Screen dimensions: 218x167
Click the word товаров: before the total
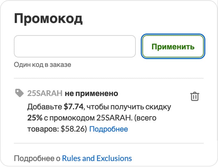coord(43,129)
